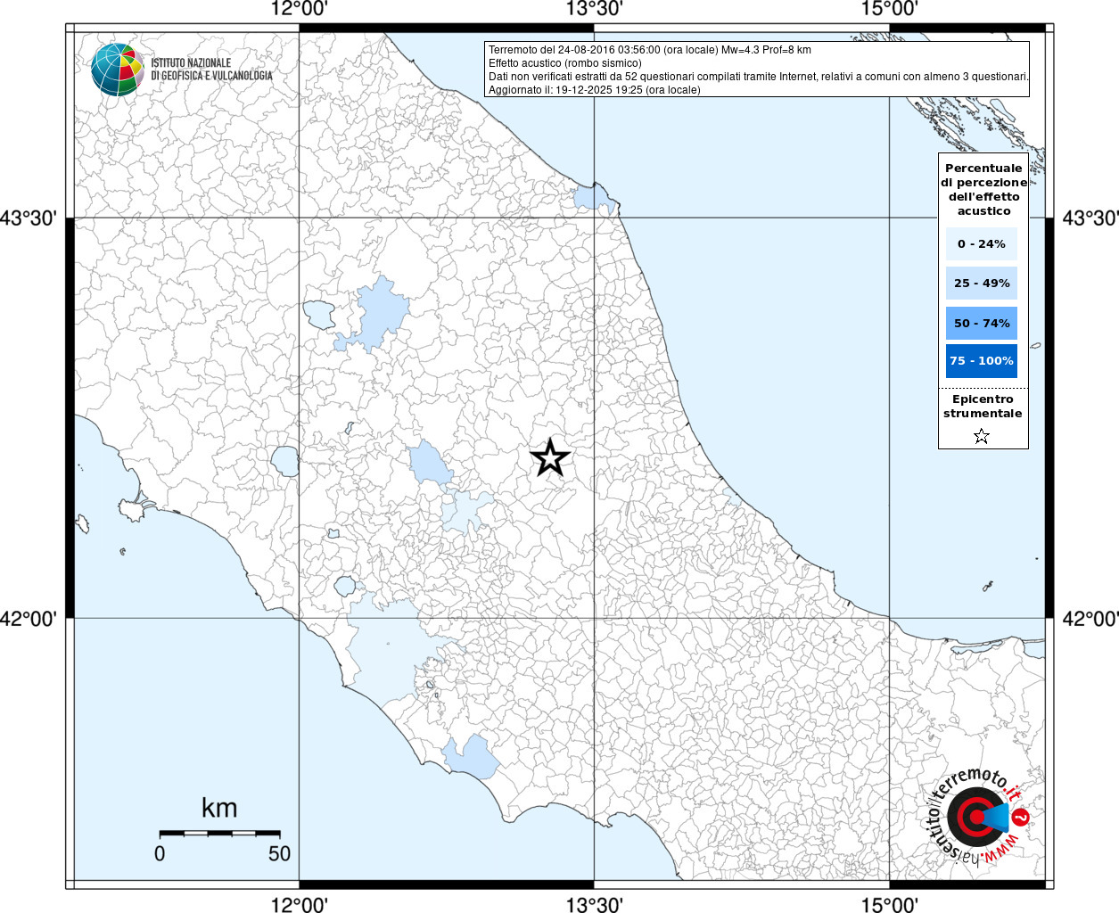The image size is (1119, 913).
Task: Click the scale bar's 50 value
Action: pyautogui.click(x=280, y=853)
